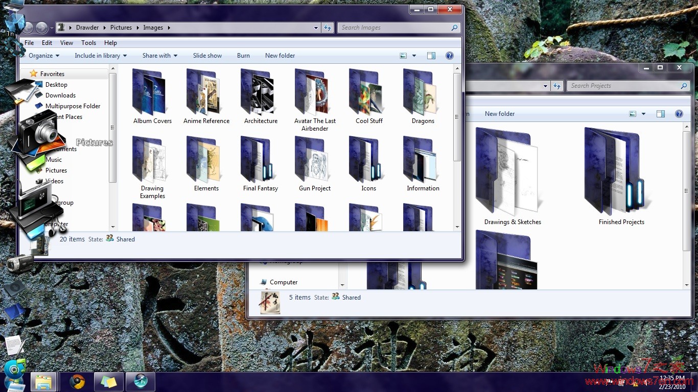Click inside the Search Images field
Image resolution: width=698 pixels, height=392 pixels.
pos(393,28)
